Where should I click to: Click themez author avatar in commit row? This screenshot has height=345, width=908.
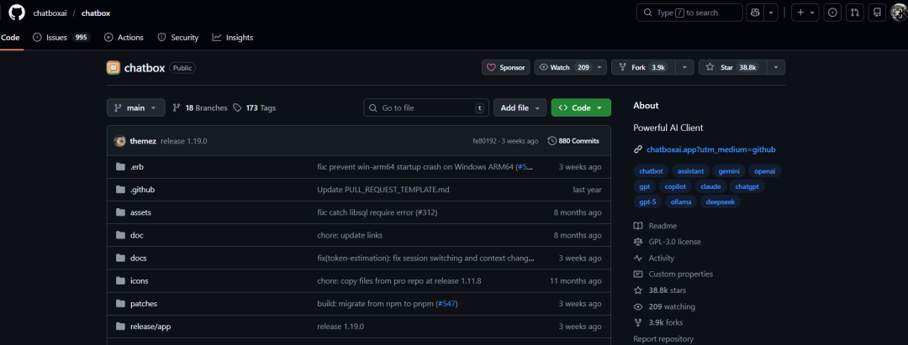click(120, 141)
